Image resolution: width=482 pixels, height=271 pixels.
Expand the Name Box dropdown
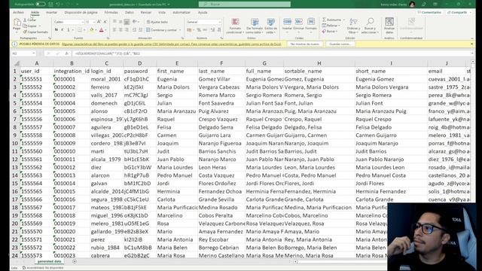(x=33, y=53)
